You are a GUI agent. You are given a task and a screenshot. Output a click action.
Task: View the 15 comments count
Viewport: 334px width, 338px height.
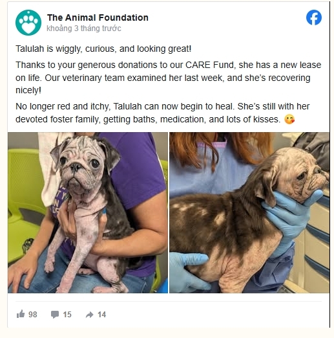67,315
